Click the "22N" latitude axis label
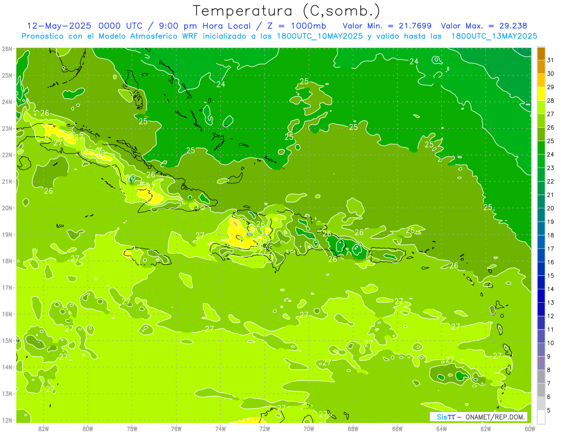Viewport: 563px width, 435px height. [x=7, y=155]
